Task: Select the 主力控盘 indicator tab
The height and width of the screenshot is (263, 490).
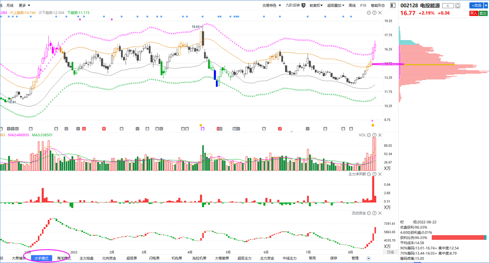Action: (87, 258)
